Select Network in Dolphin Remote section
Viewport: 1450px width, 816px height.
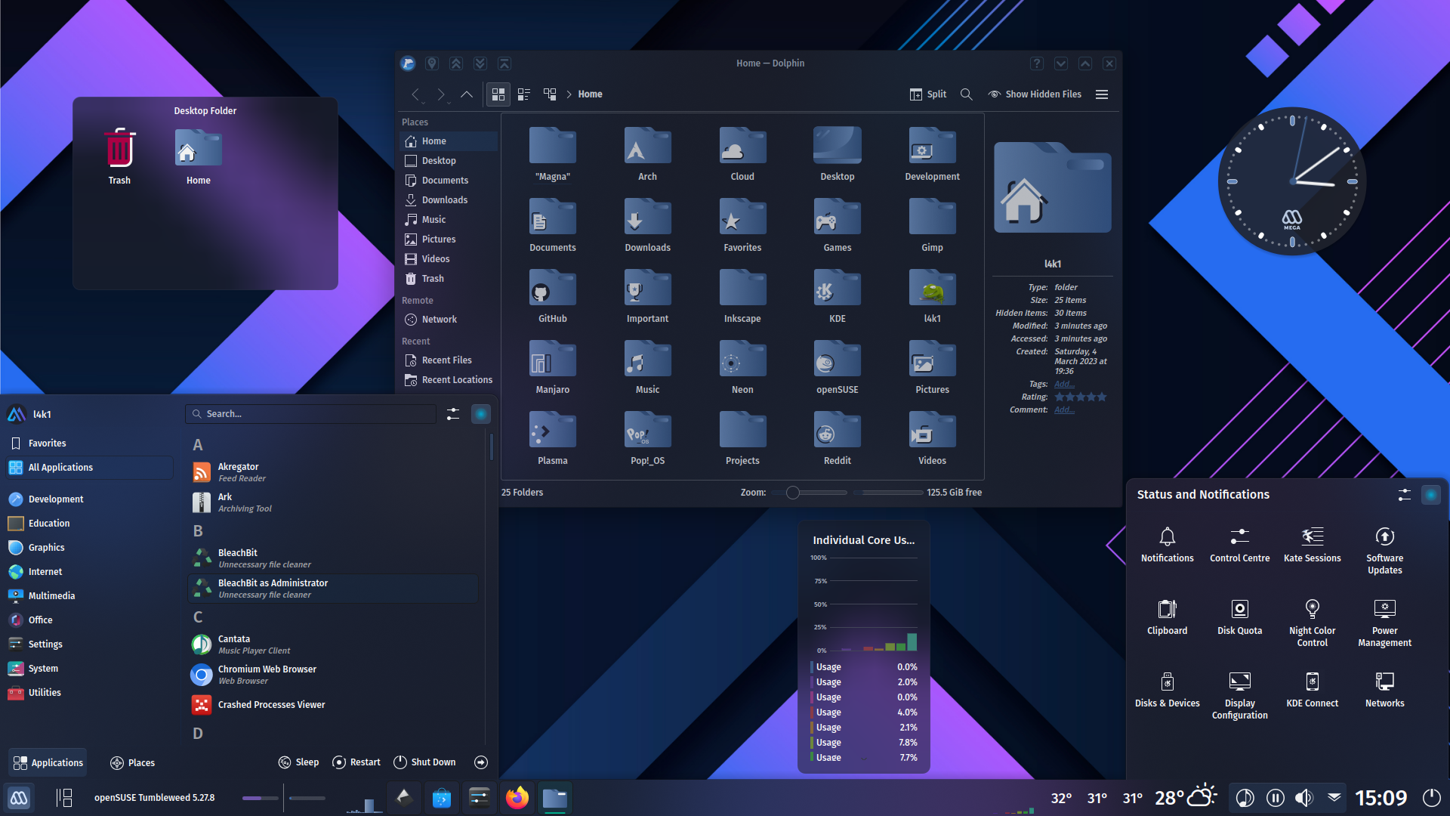(x=449, y=320)
